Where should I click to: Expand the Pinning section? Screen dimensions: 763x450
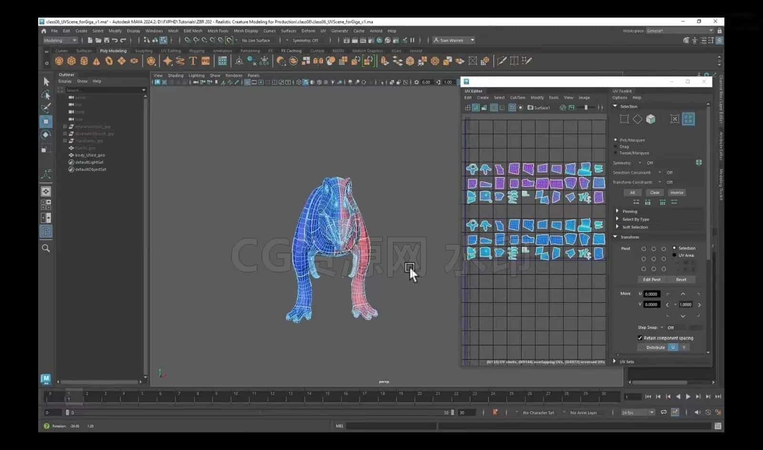pos(617,211)
